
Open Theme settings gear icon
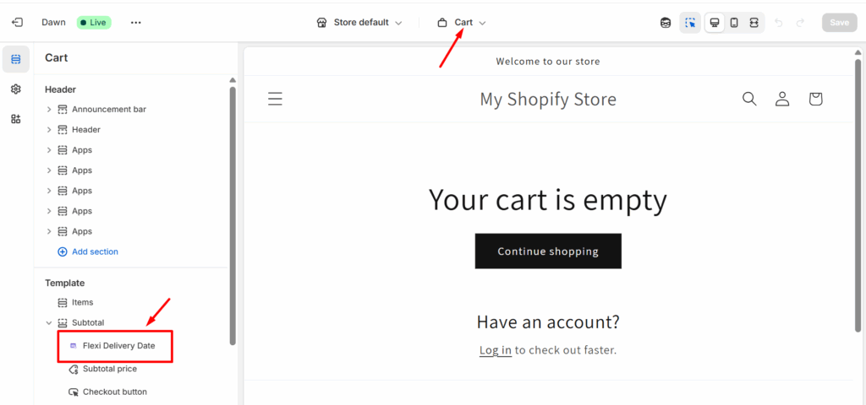[x=16, y=89]
